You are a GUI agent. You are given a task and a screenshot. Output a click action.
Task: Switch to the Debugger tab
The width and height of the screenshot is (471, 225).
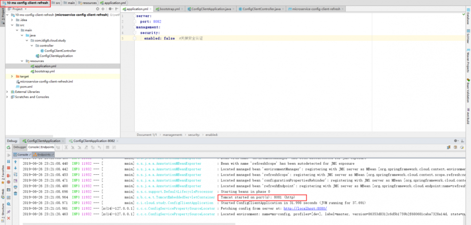coord(20,147)
